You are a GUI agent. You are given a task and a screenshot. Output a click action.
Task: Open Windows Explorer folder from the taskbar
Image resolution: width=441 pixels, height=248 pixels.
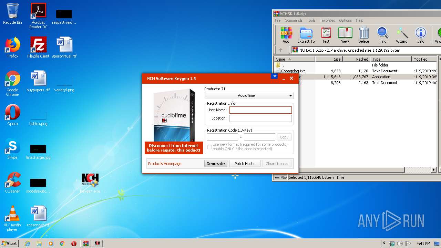(x=39, y=244)
